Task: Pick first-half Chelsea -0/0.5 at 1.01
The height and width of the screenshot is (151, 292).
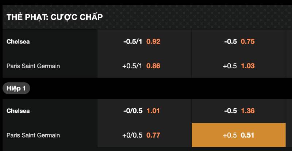Action: pyautogui.click(x=144, y=111)
